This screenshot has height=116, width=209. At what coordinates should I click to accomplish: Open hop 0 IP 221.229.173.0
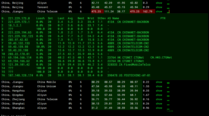click(19, 18)
